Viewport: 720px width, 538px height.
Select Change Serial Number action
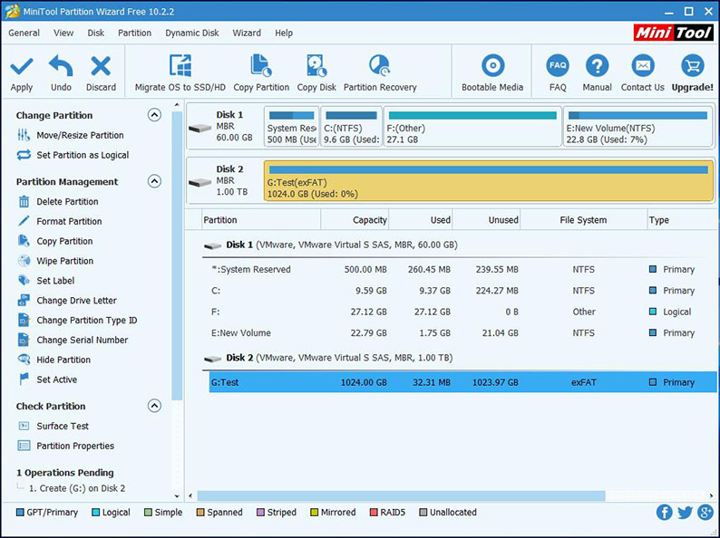pyautogui.click(x=73, y=340)
